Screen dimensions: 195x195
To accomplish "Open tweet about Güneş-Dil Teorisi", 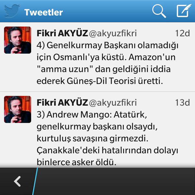I will 108,63.
